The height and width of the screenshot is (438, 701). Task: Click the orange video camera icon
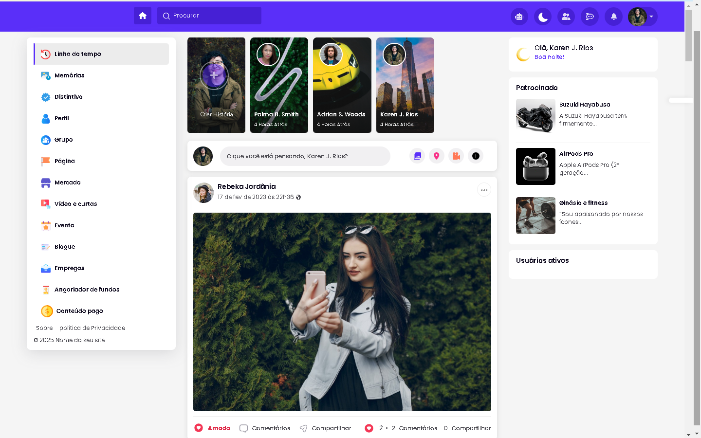pyautogui.click(x=456, y=156)
